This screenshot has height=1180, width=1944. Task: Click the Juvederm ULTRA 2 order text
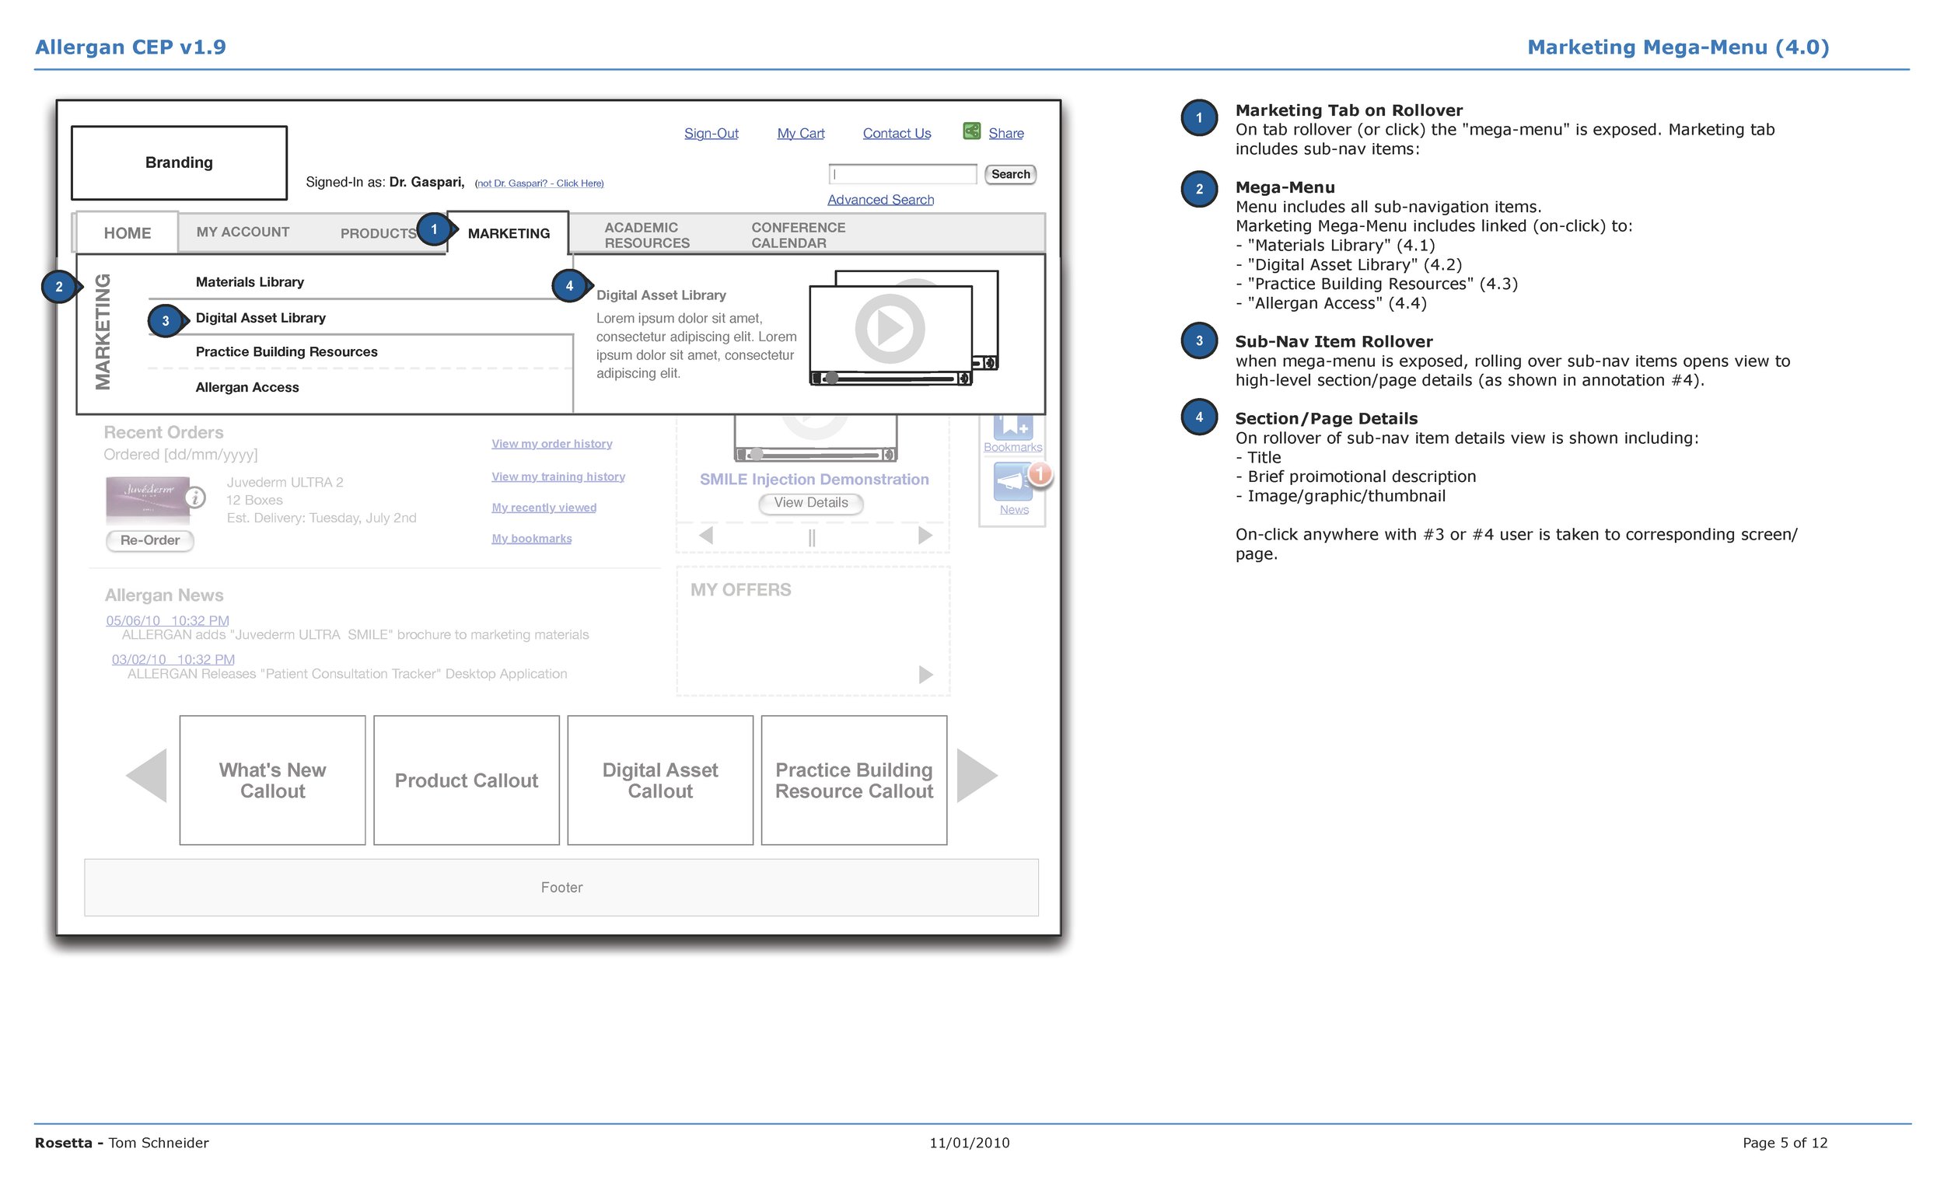point(285,482)
